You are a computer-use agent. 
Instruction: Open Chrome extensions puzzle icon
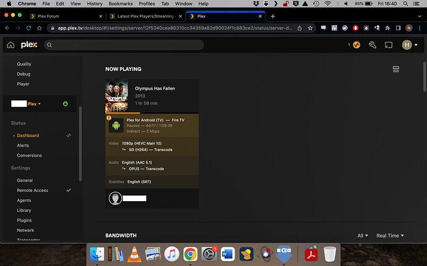[387, 28]
